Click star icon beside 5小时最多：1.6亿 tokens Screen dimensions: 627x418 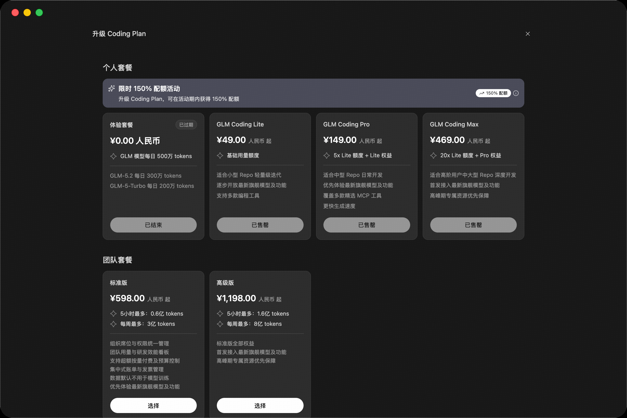220,313
